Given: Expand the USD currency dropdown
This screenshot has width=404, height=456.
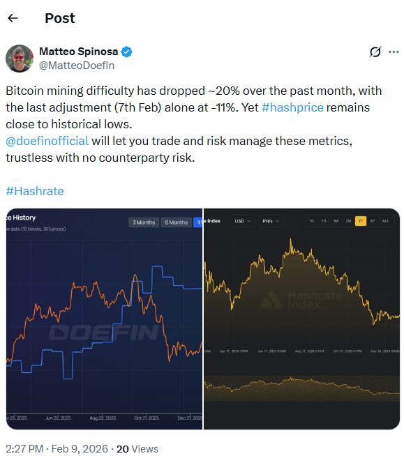Looking at the screenshot, I should (x=243, y=221).
